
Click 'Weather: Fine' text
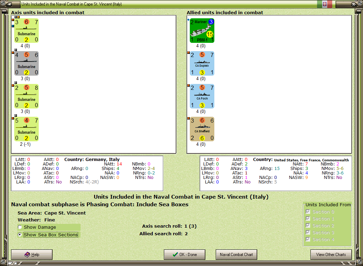click(x=36, y=220)
